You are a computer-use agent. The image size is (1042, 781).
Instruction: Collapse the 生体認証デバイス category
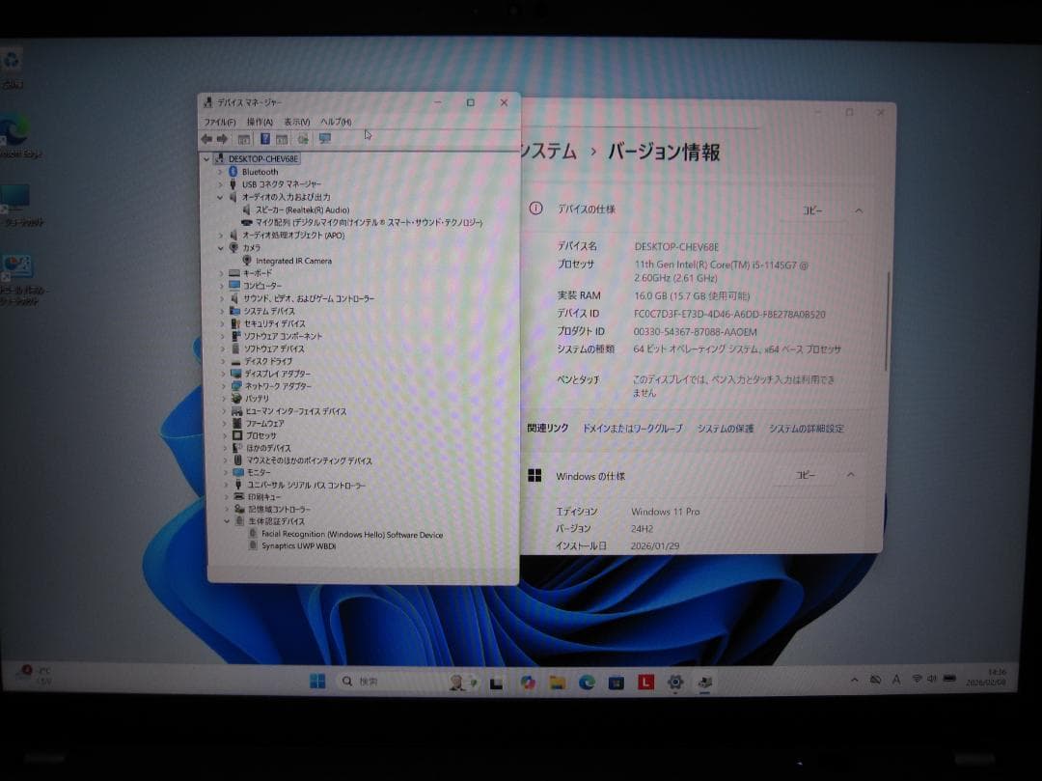pyautogui.click(x=226, y=522)
